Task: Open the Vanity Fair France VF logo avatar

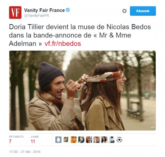Action: 15,12
